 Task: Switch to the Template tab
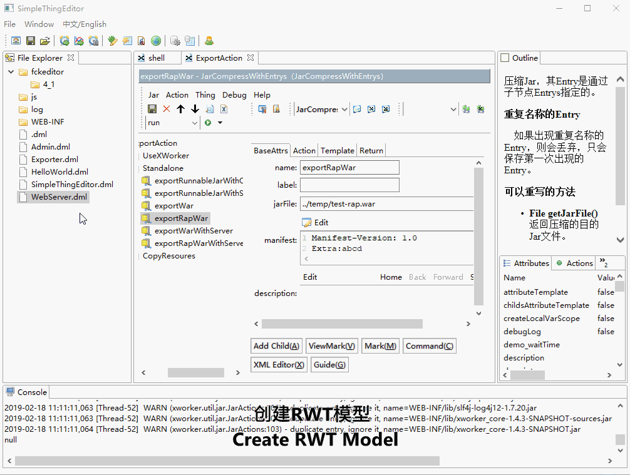338,151
